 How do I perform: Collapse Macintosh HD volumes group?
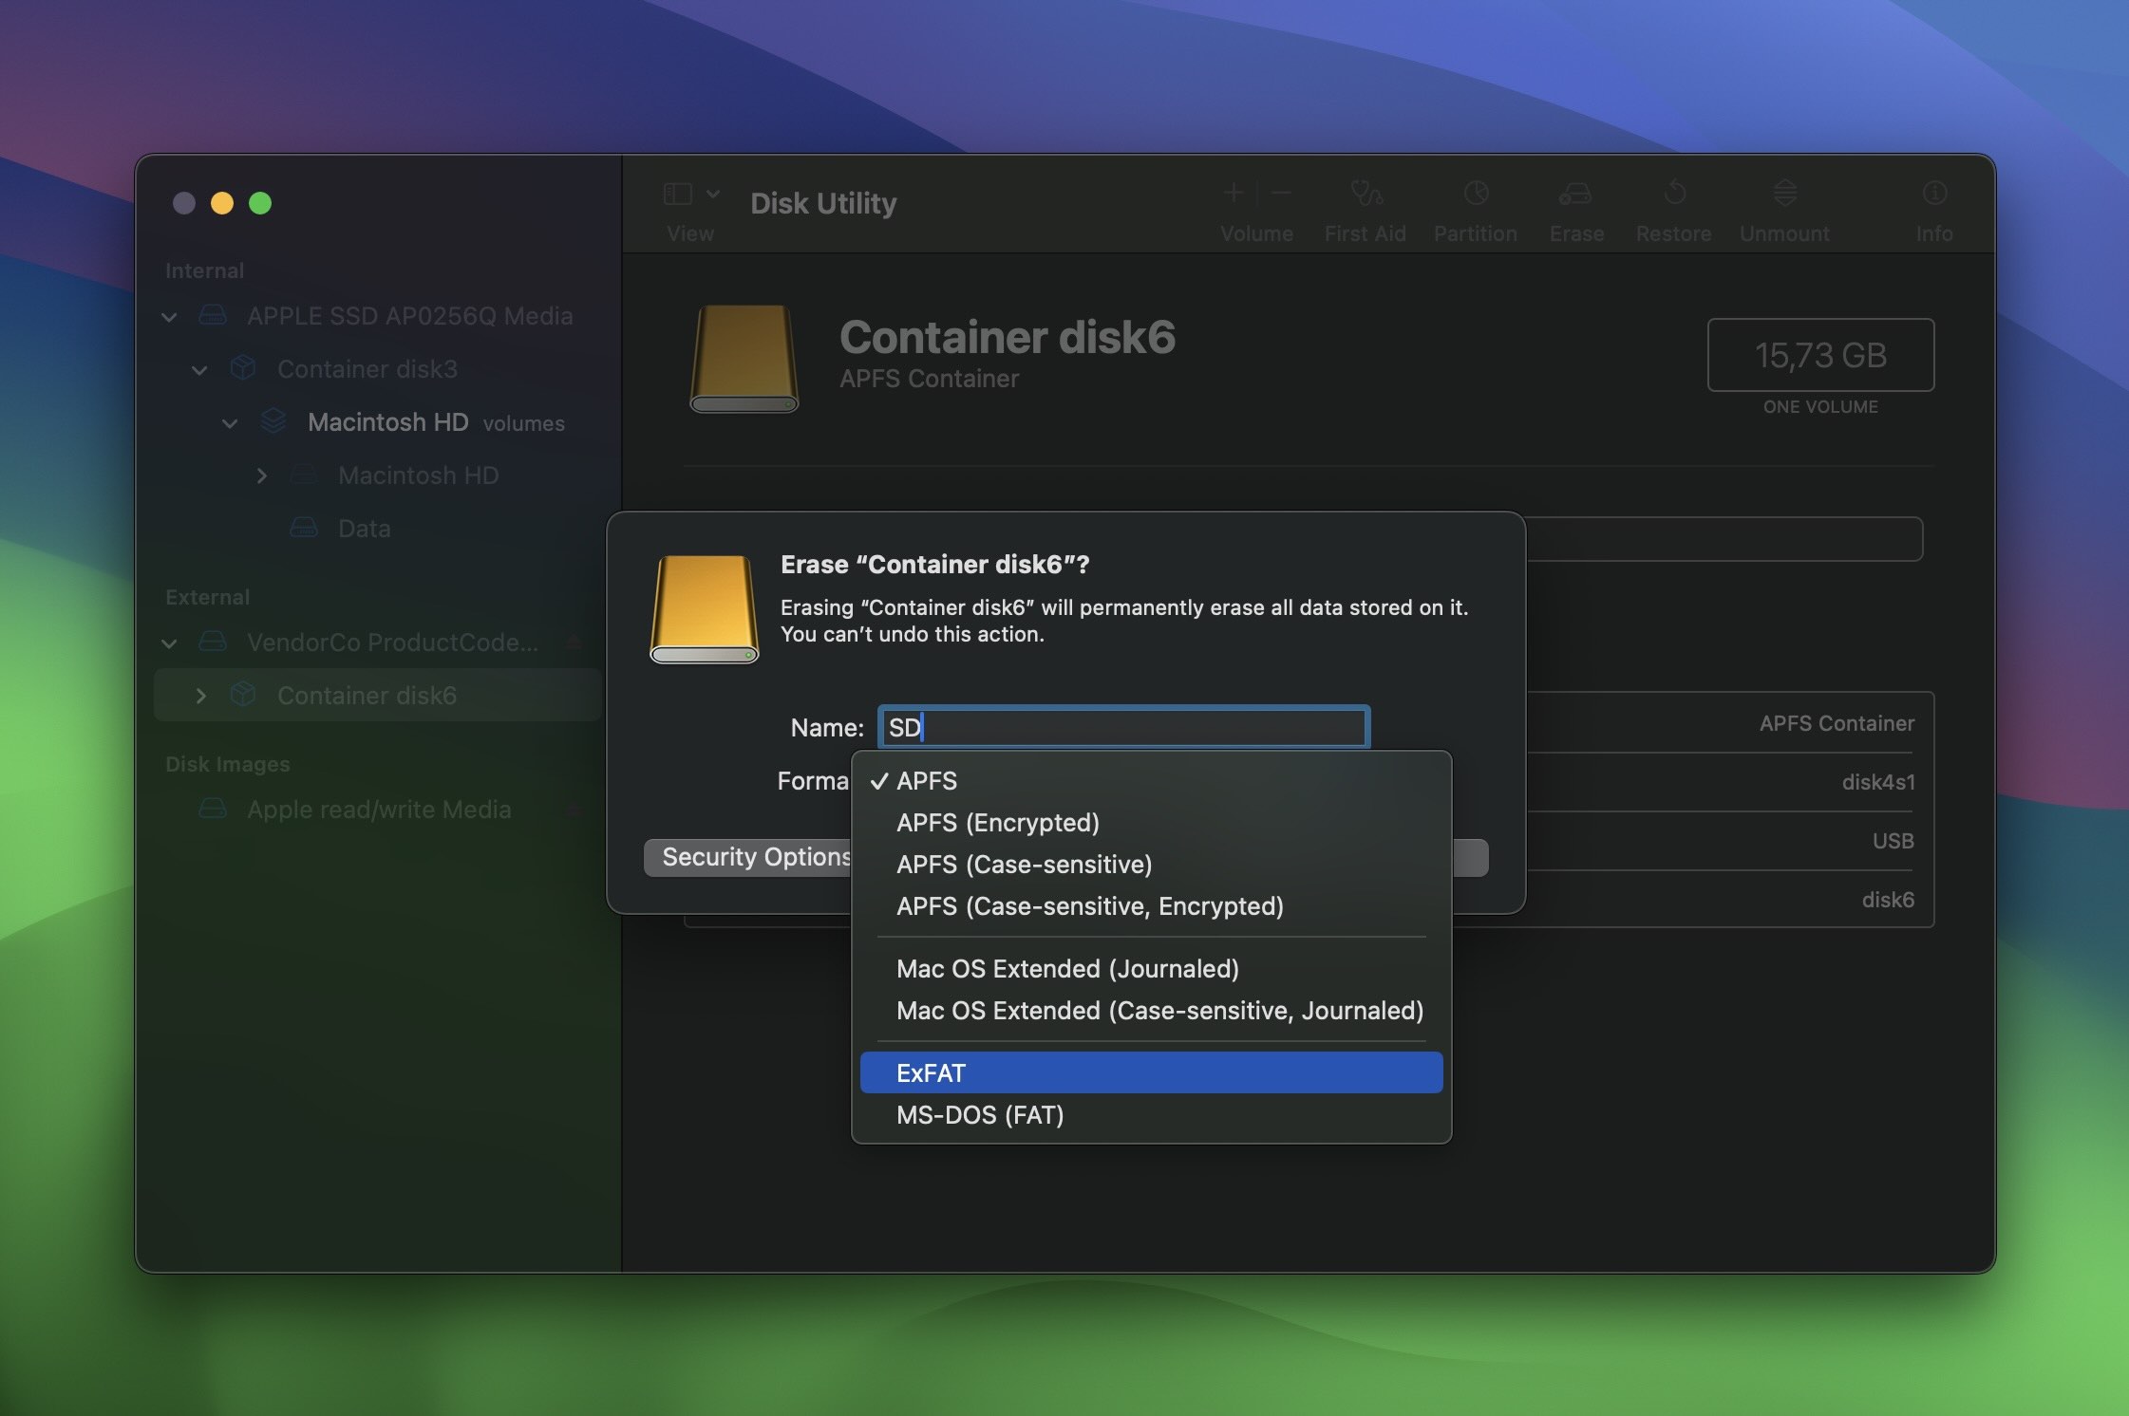(230, 423)
